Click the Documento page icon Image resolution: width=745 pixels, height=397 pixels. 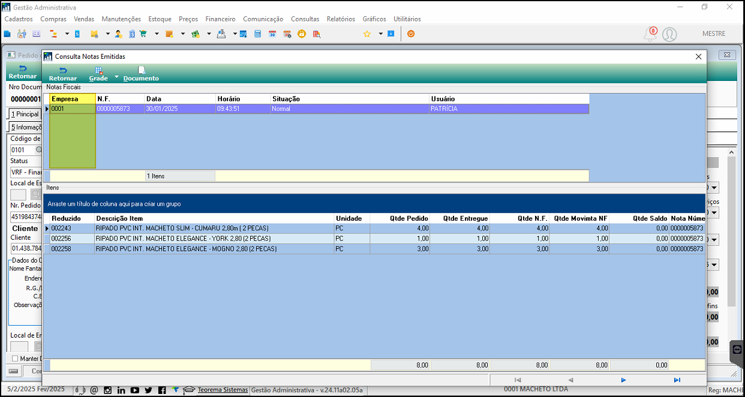tap(142, 70)
